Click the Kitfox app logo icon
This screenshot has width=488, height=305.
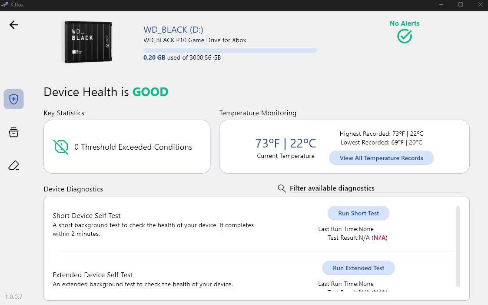pos(4,4)
